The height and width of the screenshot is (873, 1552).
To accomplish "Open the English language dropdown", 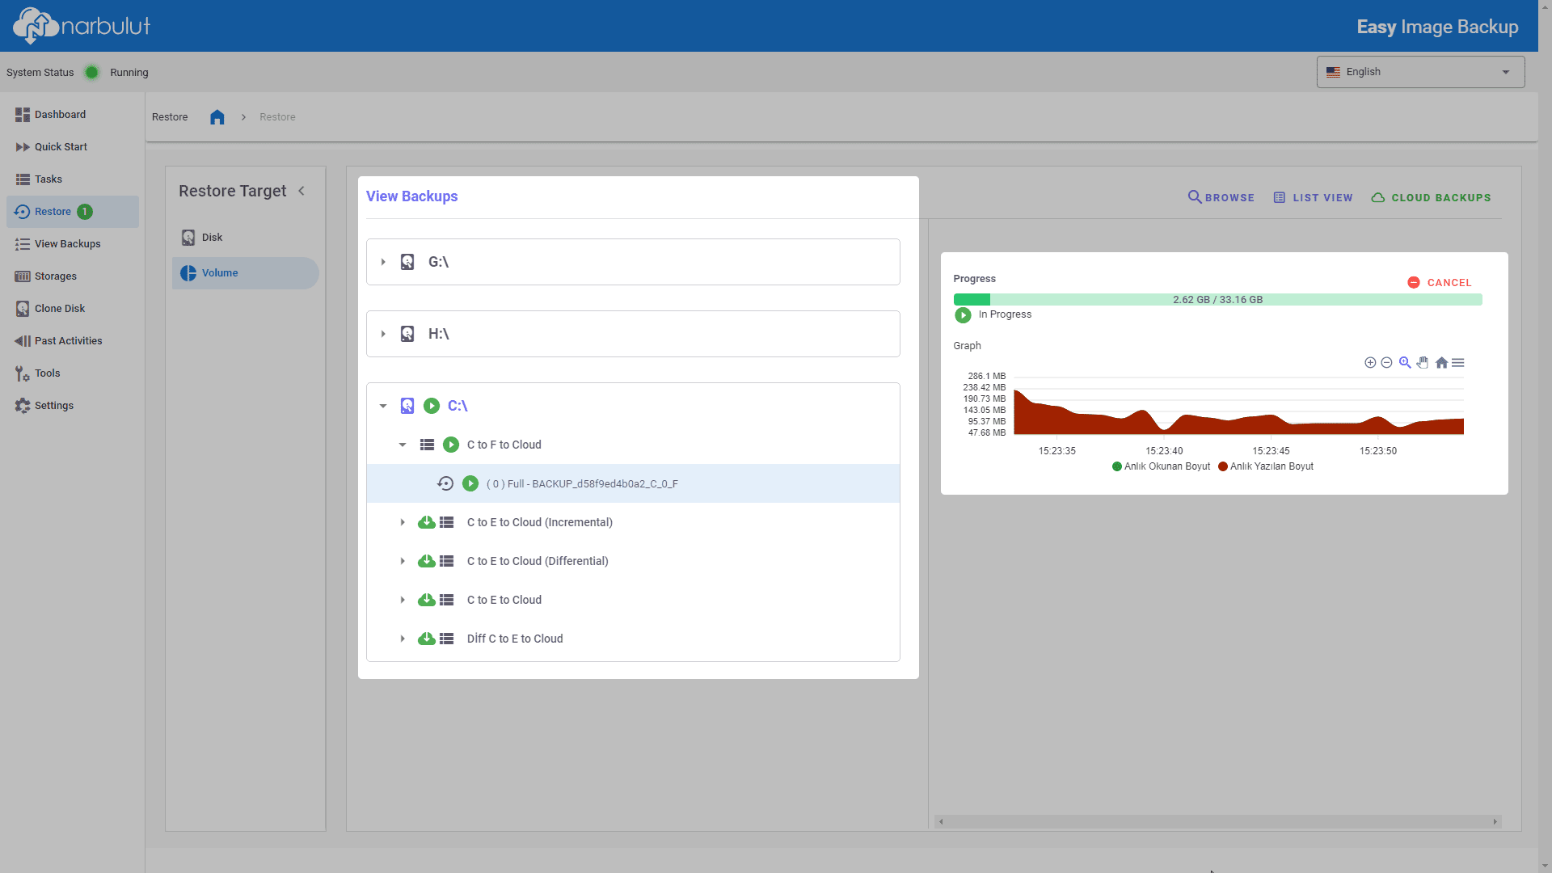I will point(1420,72).
